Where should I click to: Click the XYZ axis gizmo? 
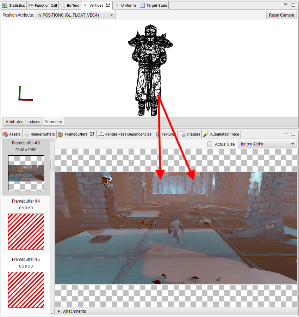coord(26,93)
